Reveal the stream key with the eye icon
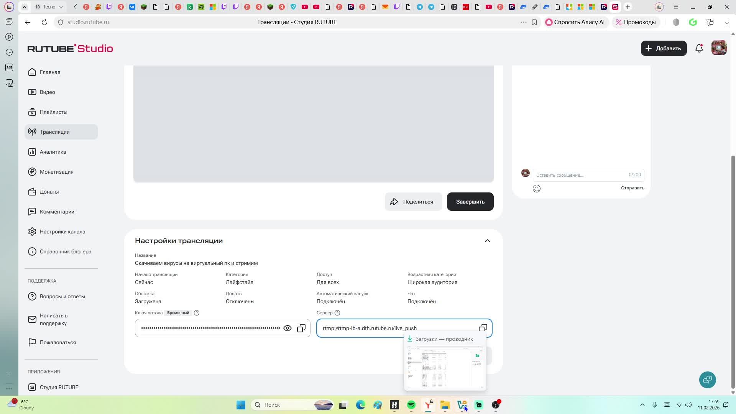Viewport: 736px width, 414px height. [x=287, y=328]
